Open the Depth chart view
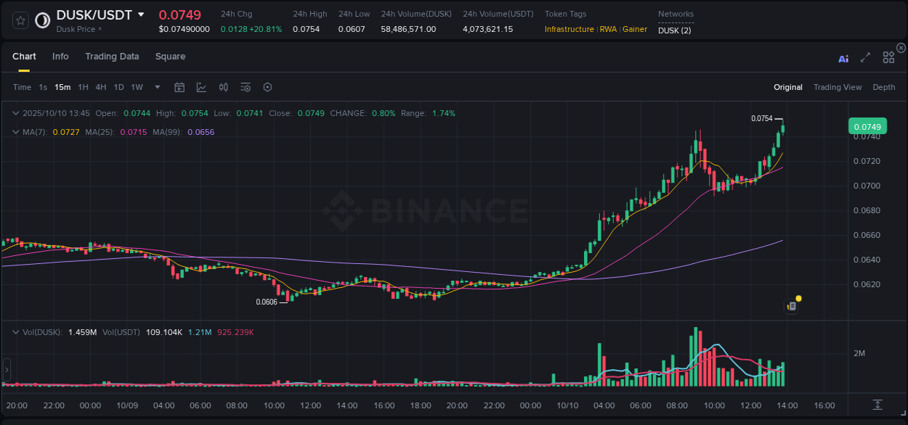Screen dimensions: 908x425 pyautogui.click(x=884, y=87)
